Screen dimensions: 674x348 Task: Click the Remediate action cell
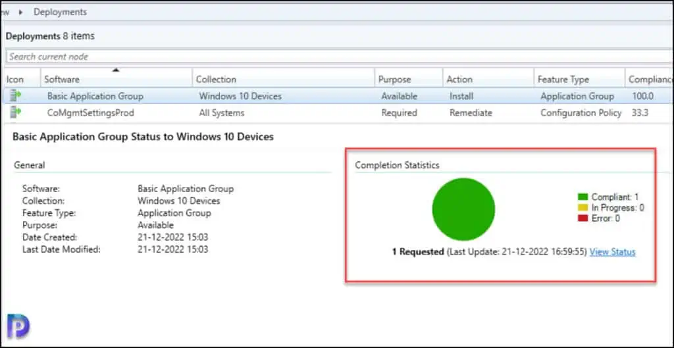click(x=471, y=113)
